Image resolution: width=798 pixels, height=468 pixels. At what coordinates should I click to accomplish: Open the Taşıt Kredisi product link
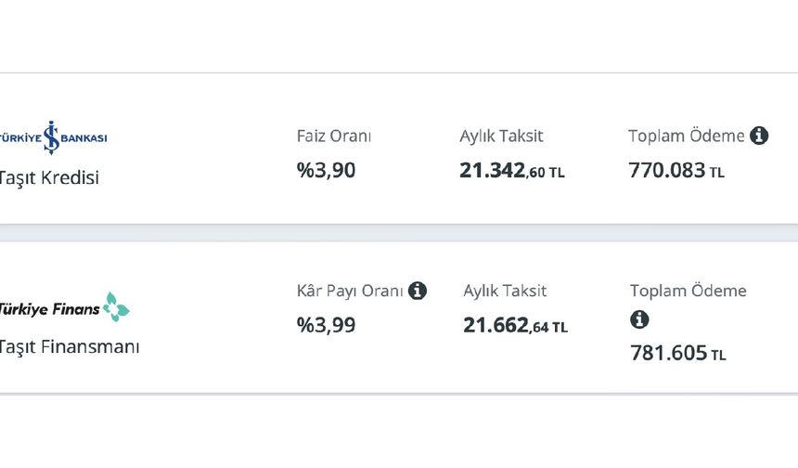(x=49, y=177)
